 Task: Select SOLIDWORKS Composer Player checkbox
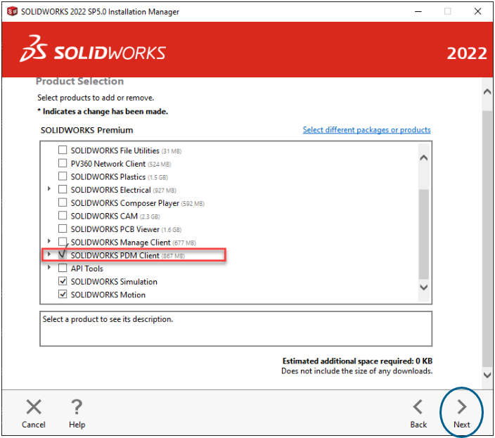(63, 202)
